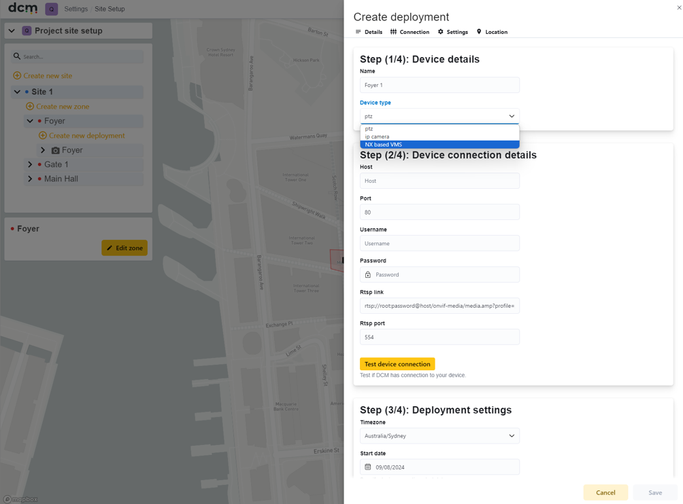Click the site search box
The height and width of the screenshot is (504, 683).
click(x=78, y=56)
